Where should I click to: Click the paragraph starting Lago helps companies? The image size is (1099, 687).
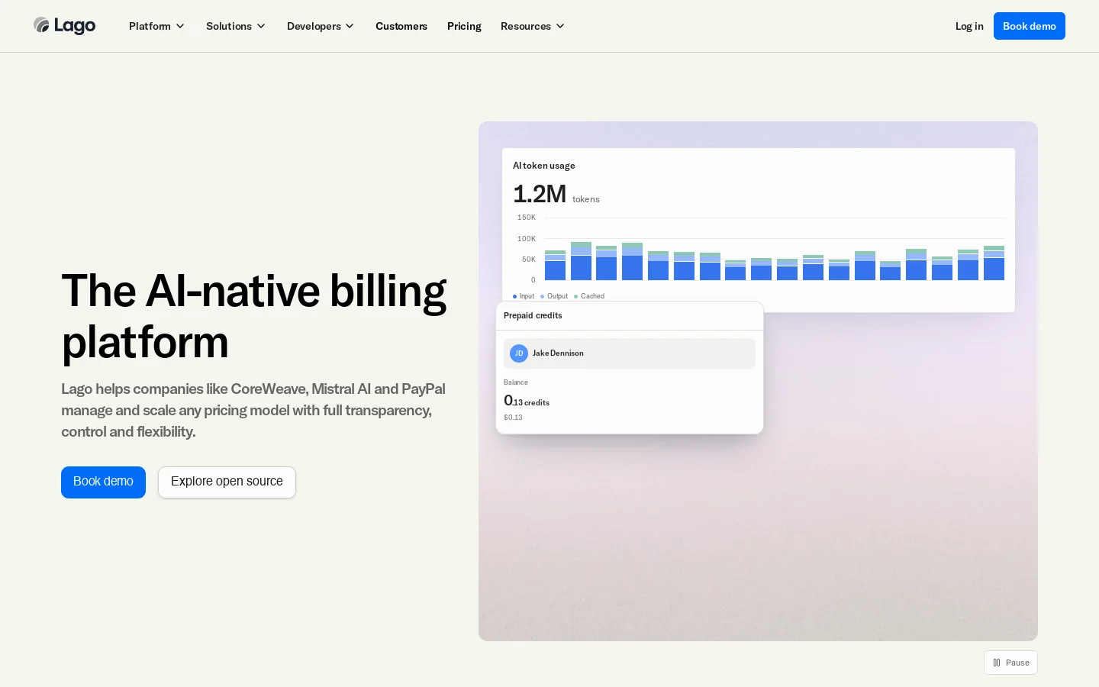tap(253, 411)
